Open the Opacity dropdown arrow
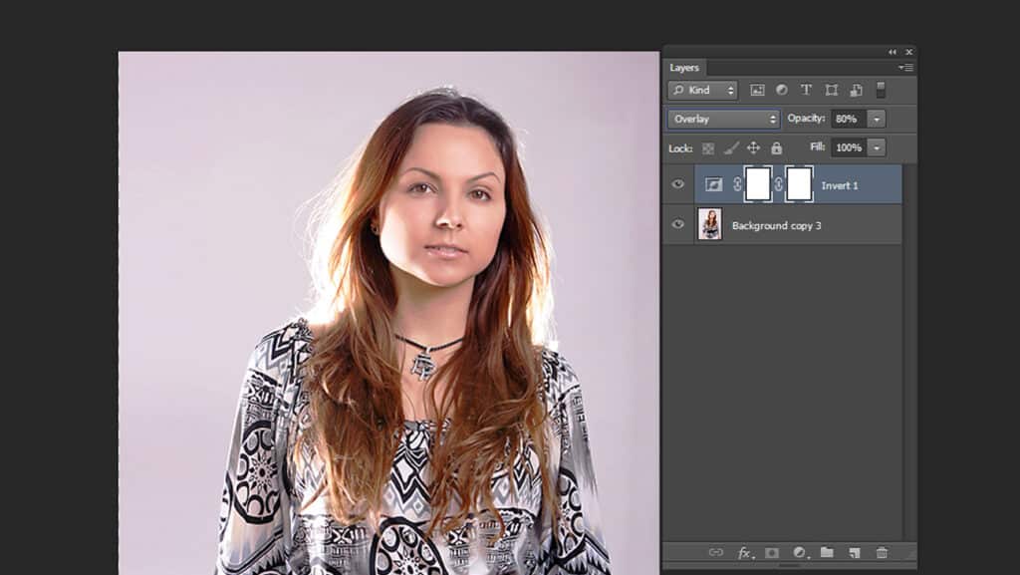This screenshot has width=1020, height=575. (876, 118)
